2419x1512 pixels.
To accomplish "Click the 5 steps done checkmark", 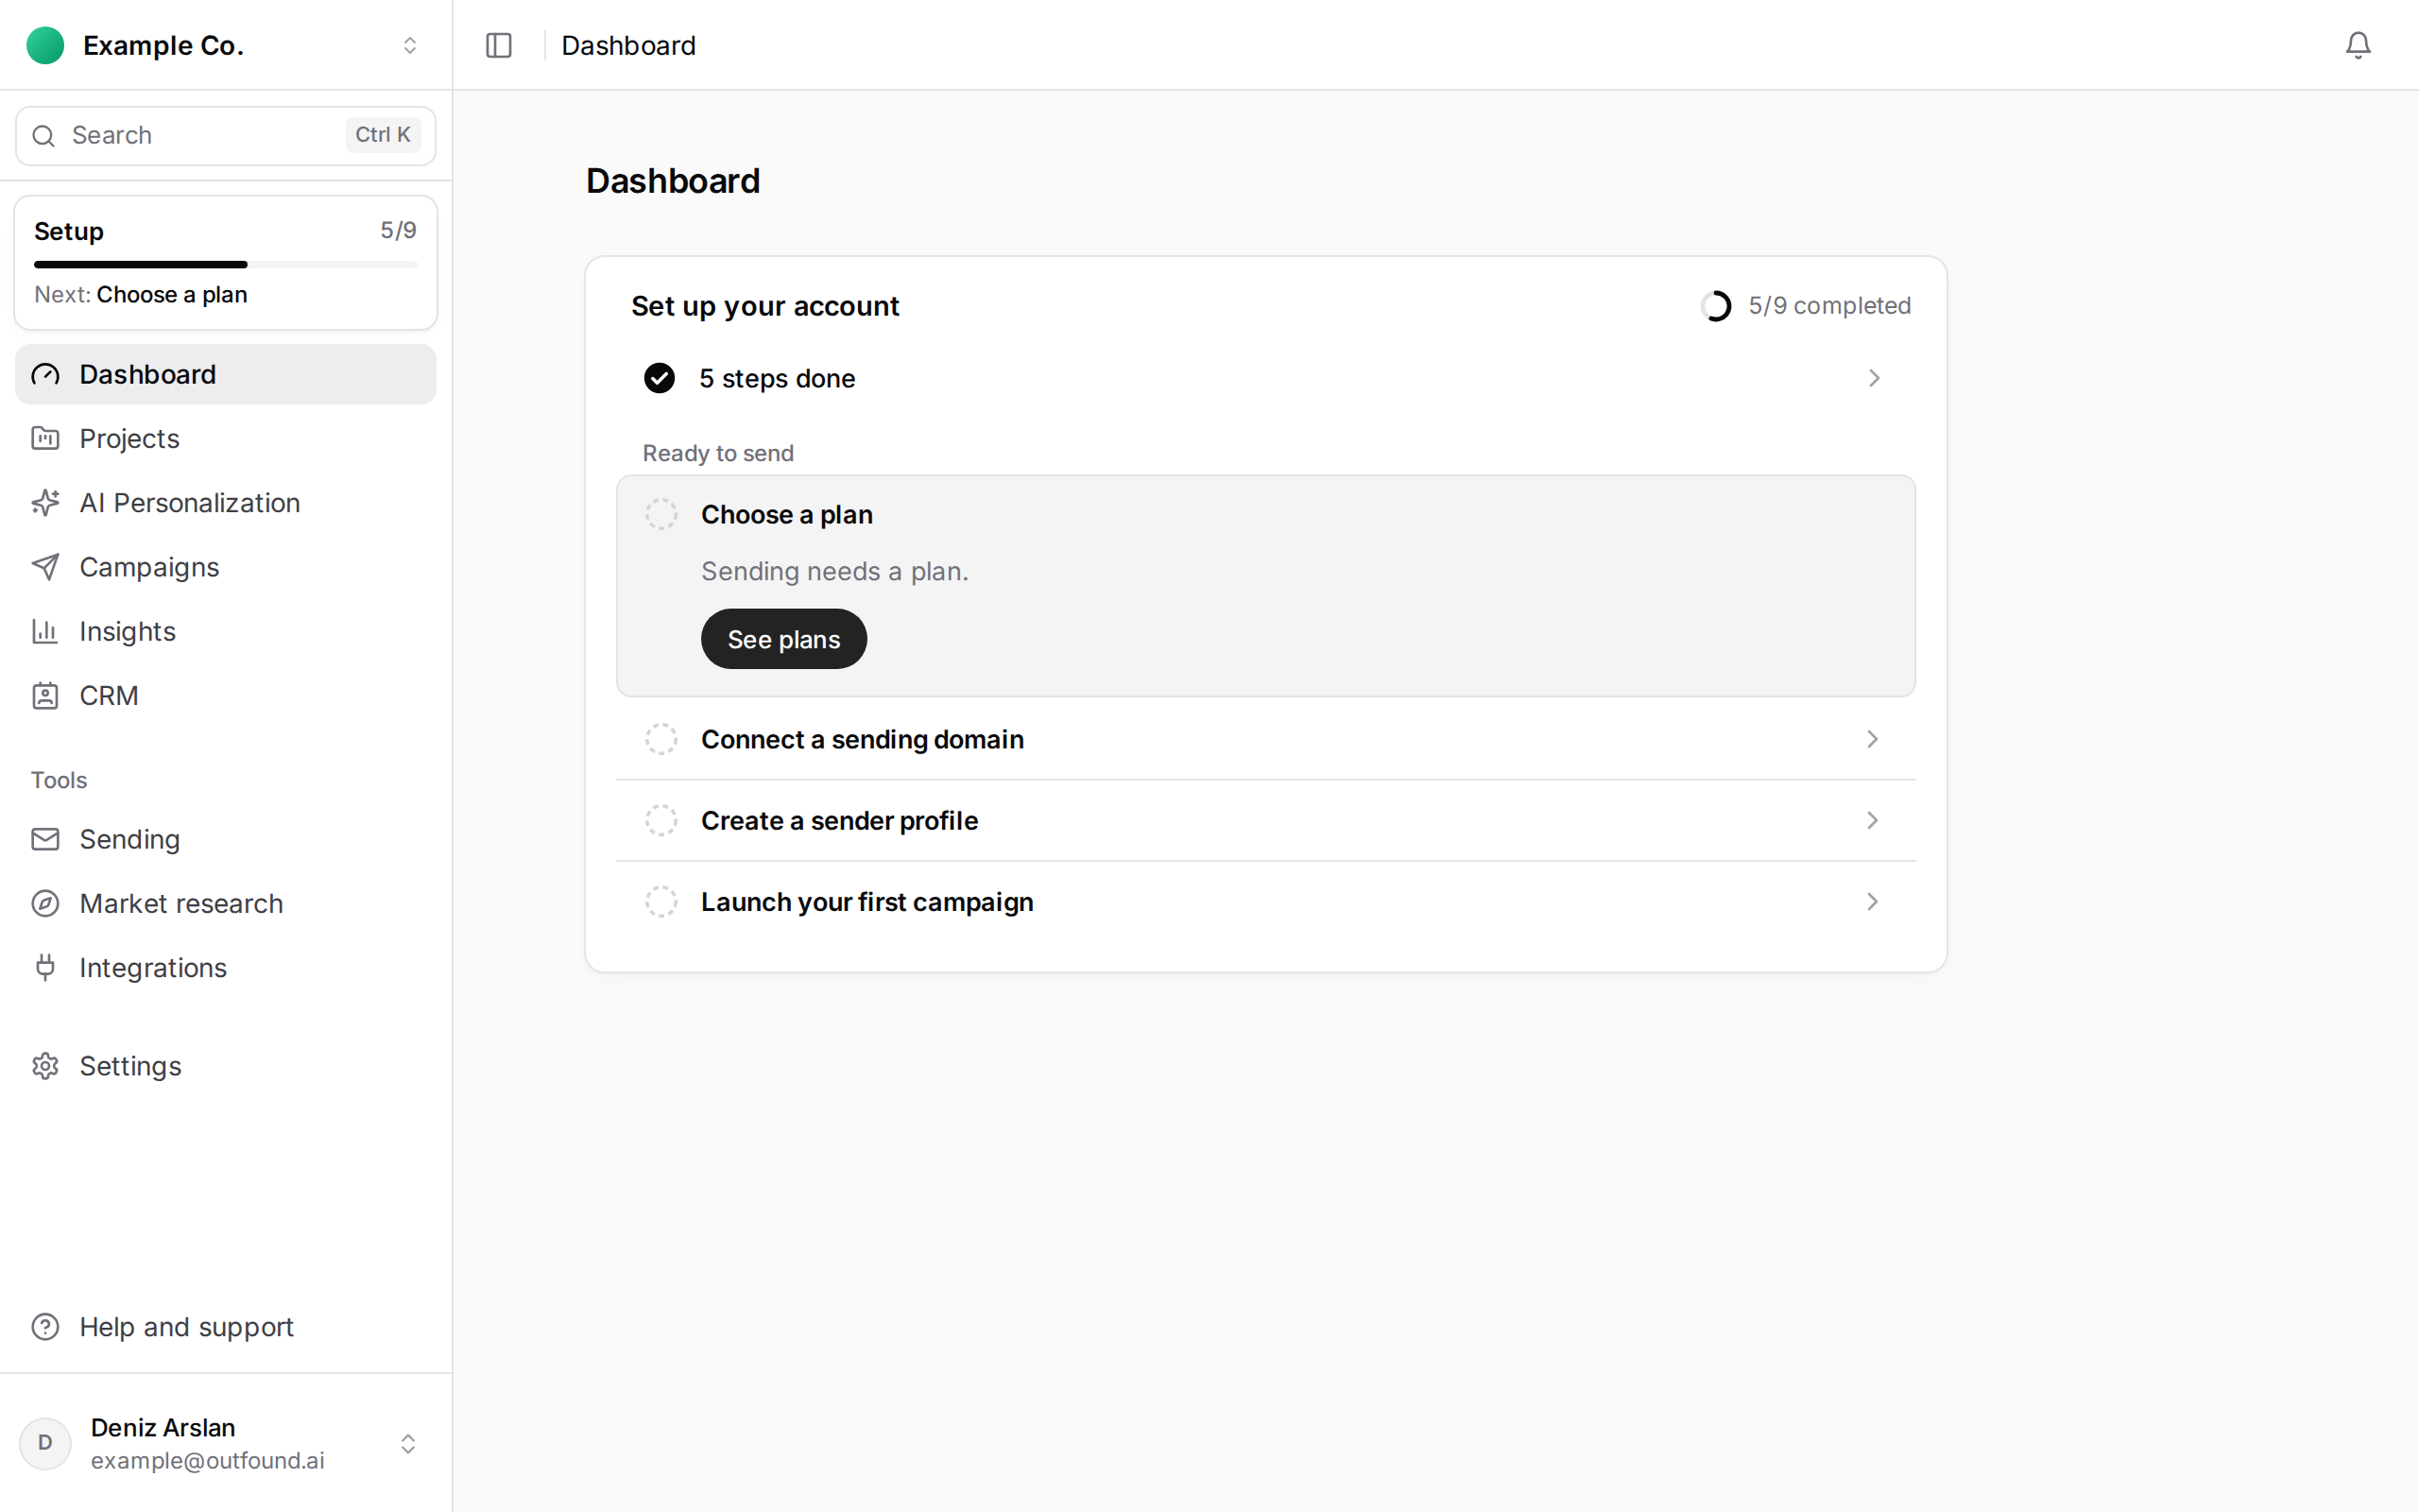I will 660,378.
